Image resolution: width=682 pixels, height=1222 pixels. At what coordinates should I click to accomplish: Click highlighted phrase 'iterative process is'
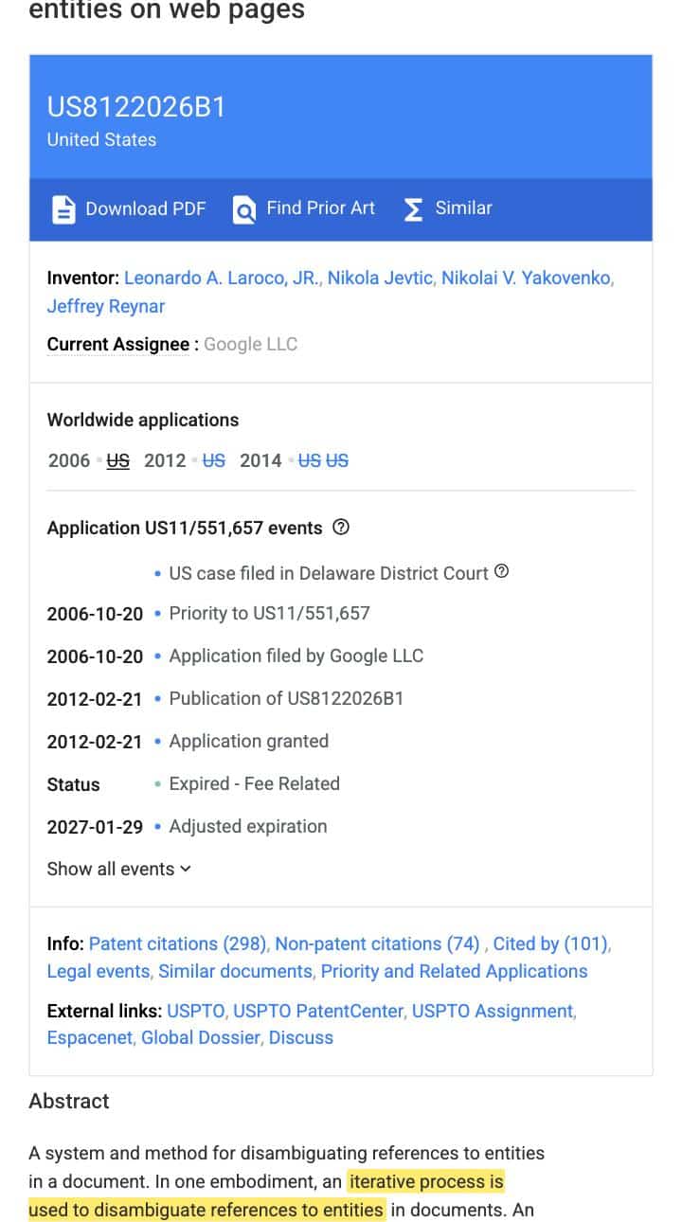[x=426, y=1181]
